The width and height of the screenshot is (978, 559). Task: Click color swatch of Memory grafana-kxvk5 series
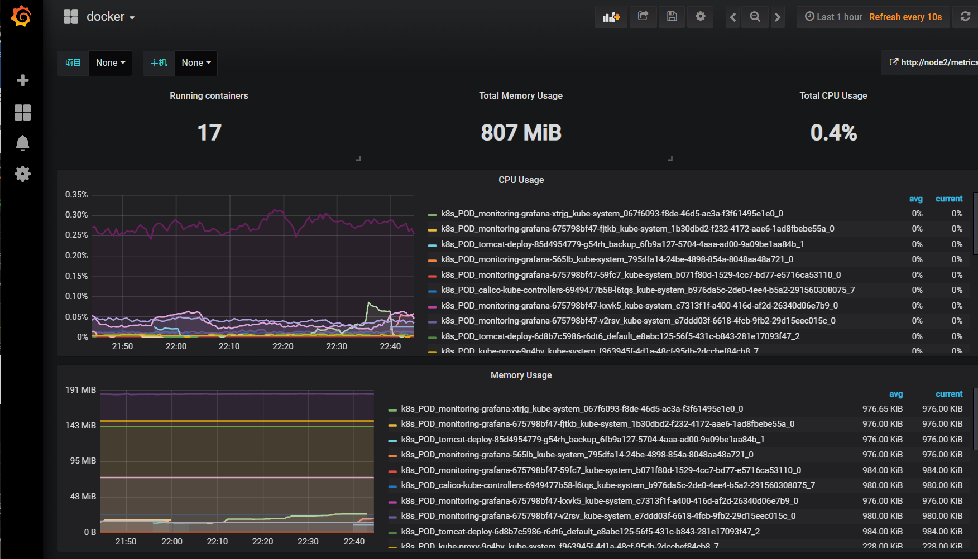(x=392, y=502)
